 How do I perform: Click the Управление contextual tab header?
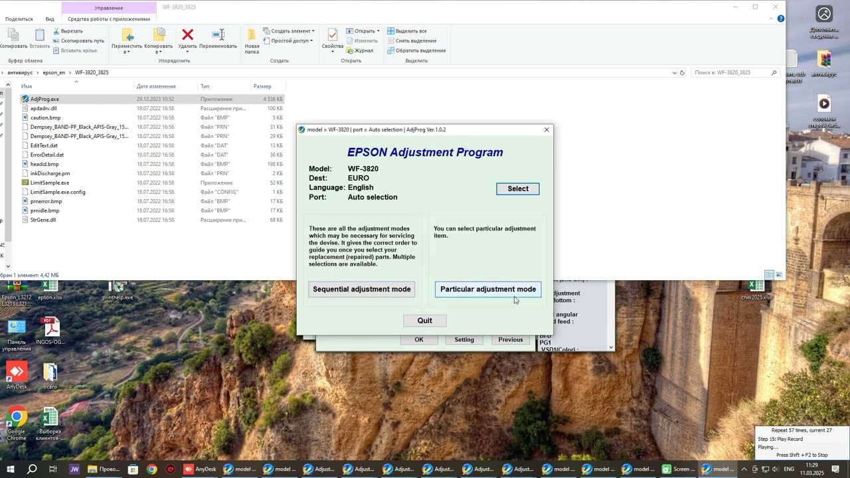tap(109, 8)
